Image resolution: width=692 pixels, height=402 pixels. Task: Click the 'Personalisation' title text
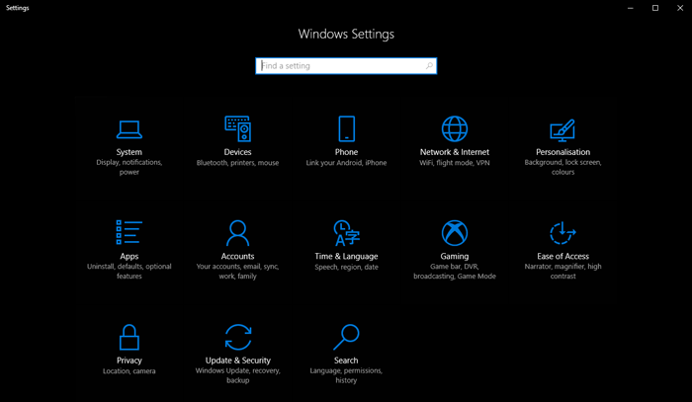coord(562,152)
